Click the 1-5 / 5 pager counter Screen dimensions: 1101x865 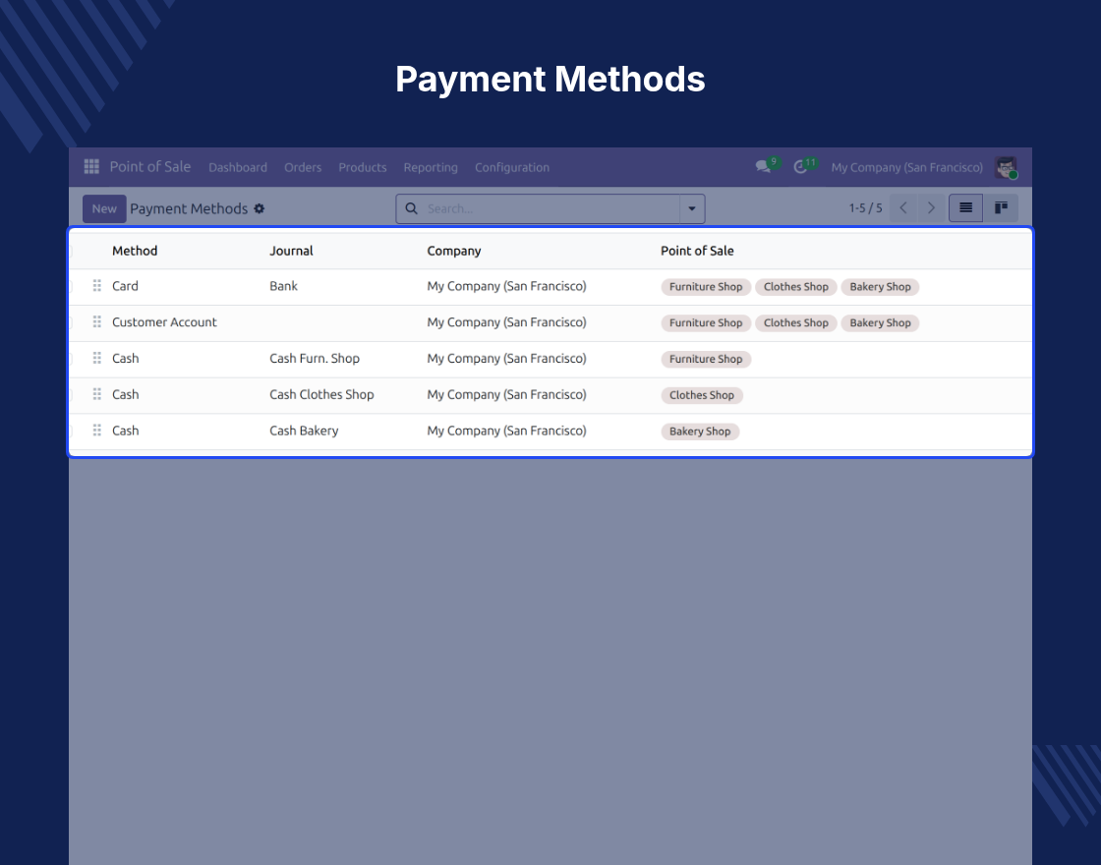click(x=865, y=207)
